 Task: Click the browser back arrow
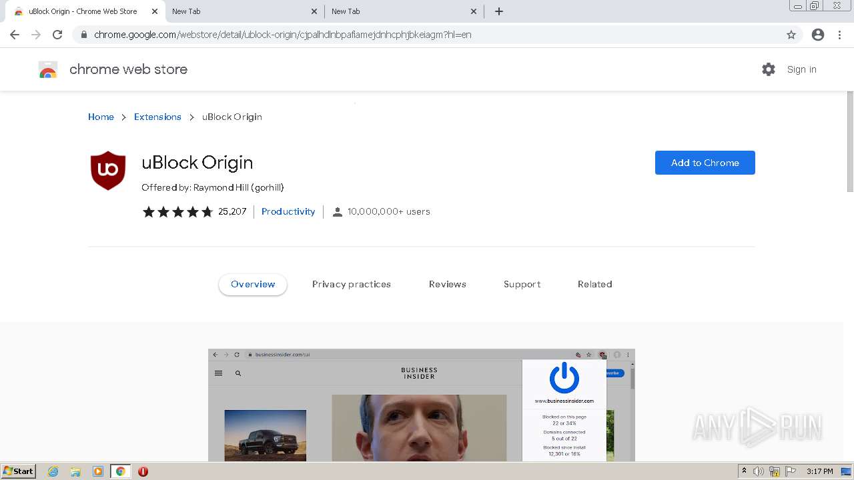[15, 35]
